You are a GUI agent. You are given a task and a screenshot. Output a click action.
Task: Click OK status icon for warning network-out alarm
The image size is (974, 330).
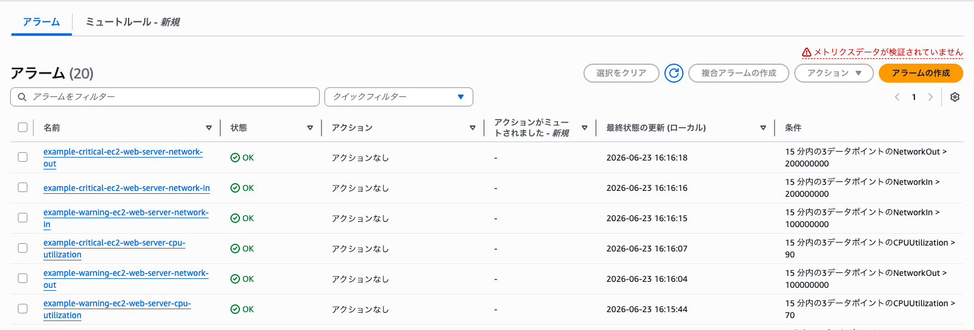235,279
